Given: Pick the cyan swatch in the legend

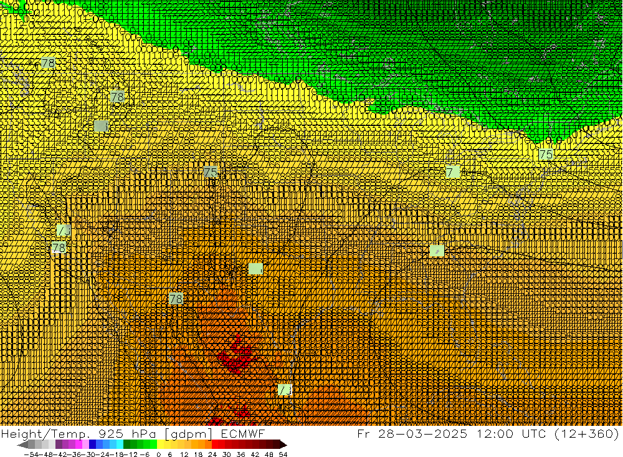Looking at the screenshot, I should point(120,445).
